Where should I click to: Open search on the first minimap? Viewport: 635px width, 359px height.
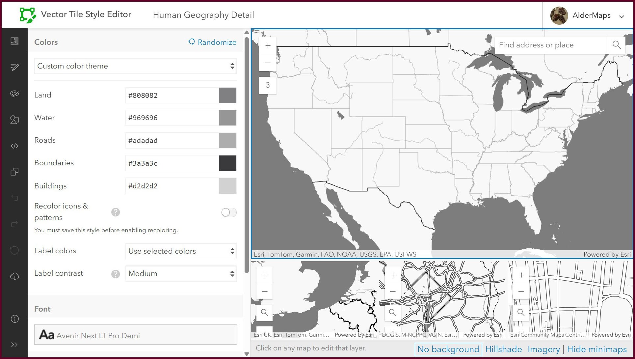pyautogui.click(x=265, y=312)
